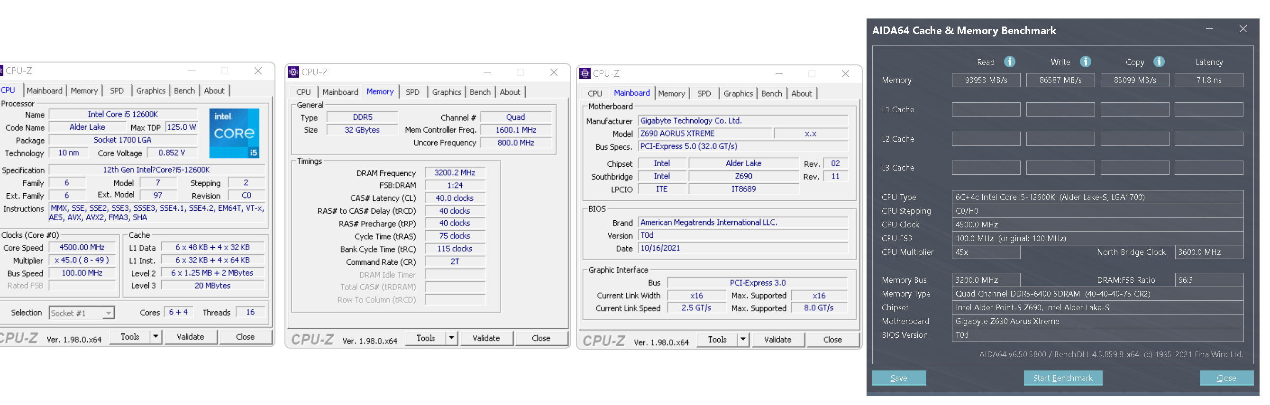Screen dimensions: 1270x405
Task: Open the Tools dropdown arrow in the Mainboard window
Action: [743, 340]
